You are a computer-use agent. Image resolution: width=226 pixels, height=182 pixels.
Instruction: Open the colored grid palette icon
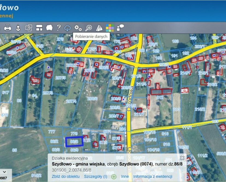(110, 28)
